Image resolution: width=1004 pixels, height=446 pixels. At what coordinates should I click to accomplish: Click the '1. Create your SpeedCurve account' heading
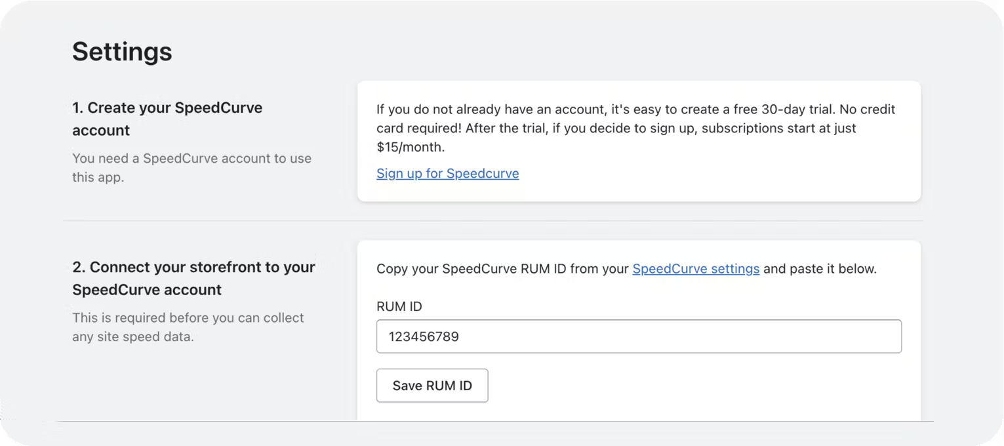click(167, 119)
